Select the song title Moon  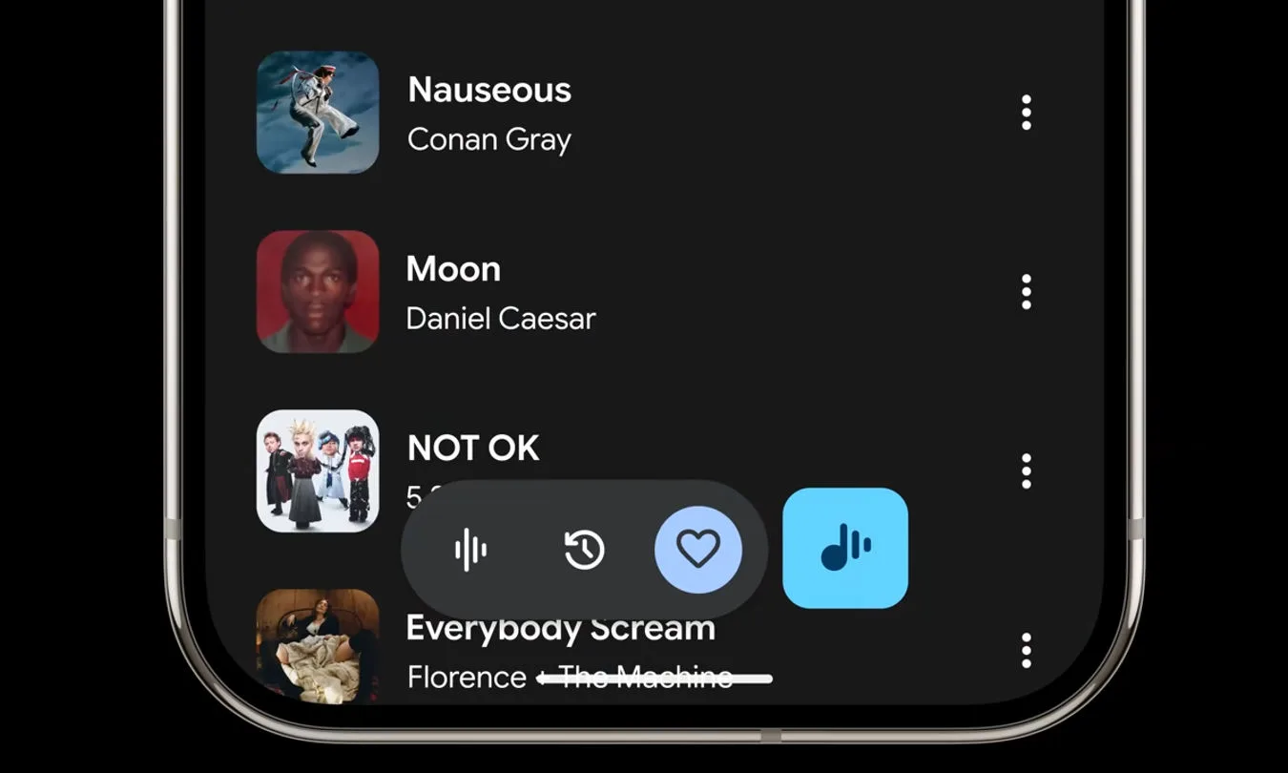pos(453,269)
